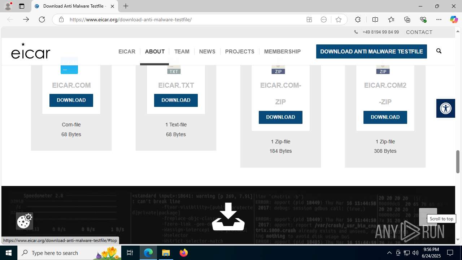Download the EICAR.COM2-ZIP file
The image size is (462, 260).
385,117
